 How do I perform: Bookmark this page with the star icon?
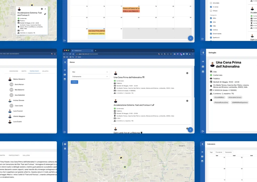click(171, 54)
